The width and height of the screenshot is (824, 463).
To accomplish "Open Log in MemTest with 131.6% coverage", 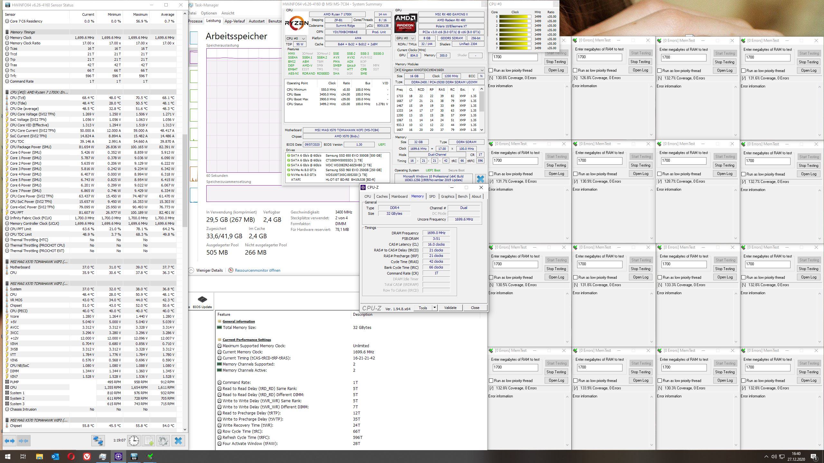I will coord(809,70).
